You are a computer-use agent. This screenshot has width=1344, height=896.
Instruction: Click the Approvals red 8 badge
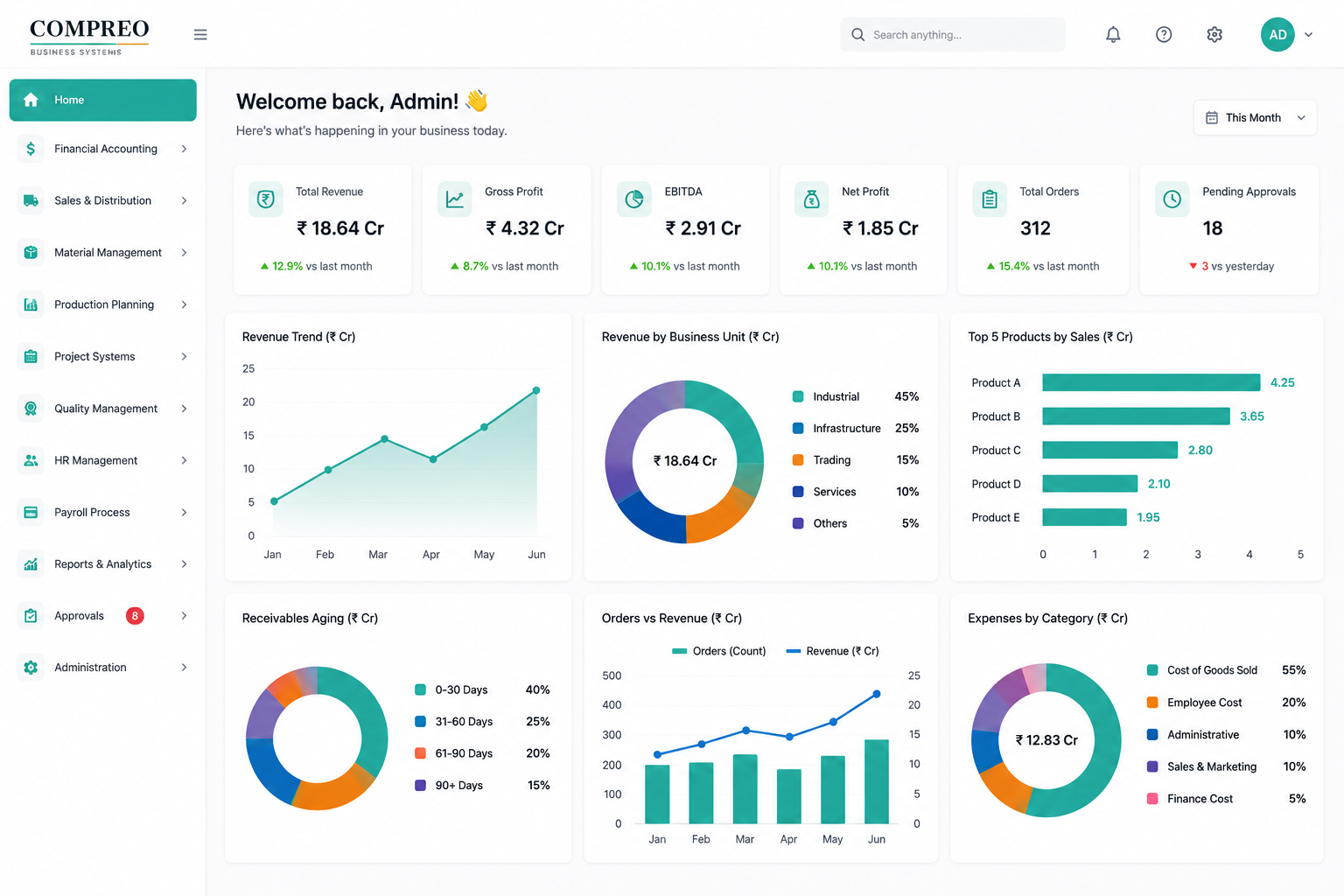tap(135, 616)
